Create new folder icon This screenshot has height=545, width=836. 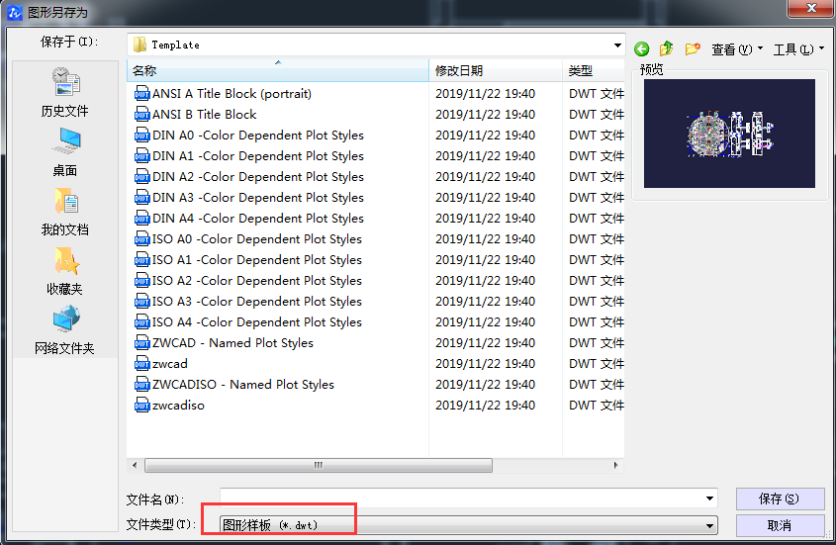(x=692, y=49)
